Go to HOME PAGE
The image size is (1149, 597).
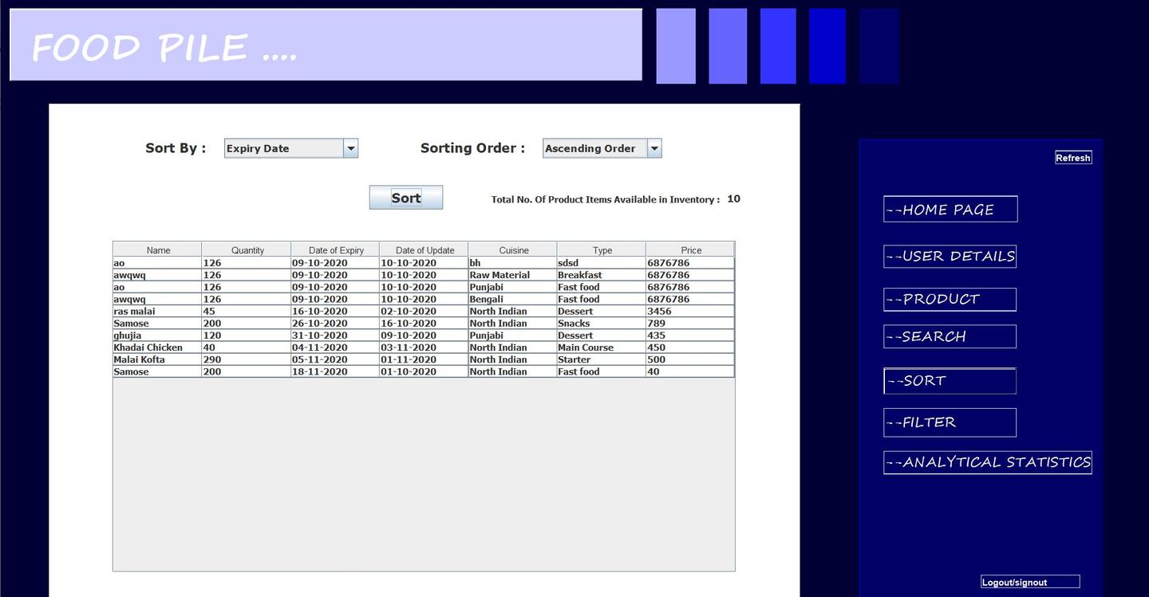click(x=950, y=210)
